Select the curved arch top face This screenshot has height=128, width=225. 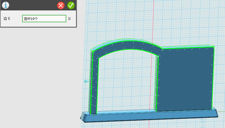pos(126,46)
